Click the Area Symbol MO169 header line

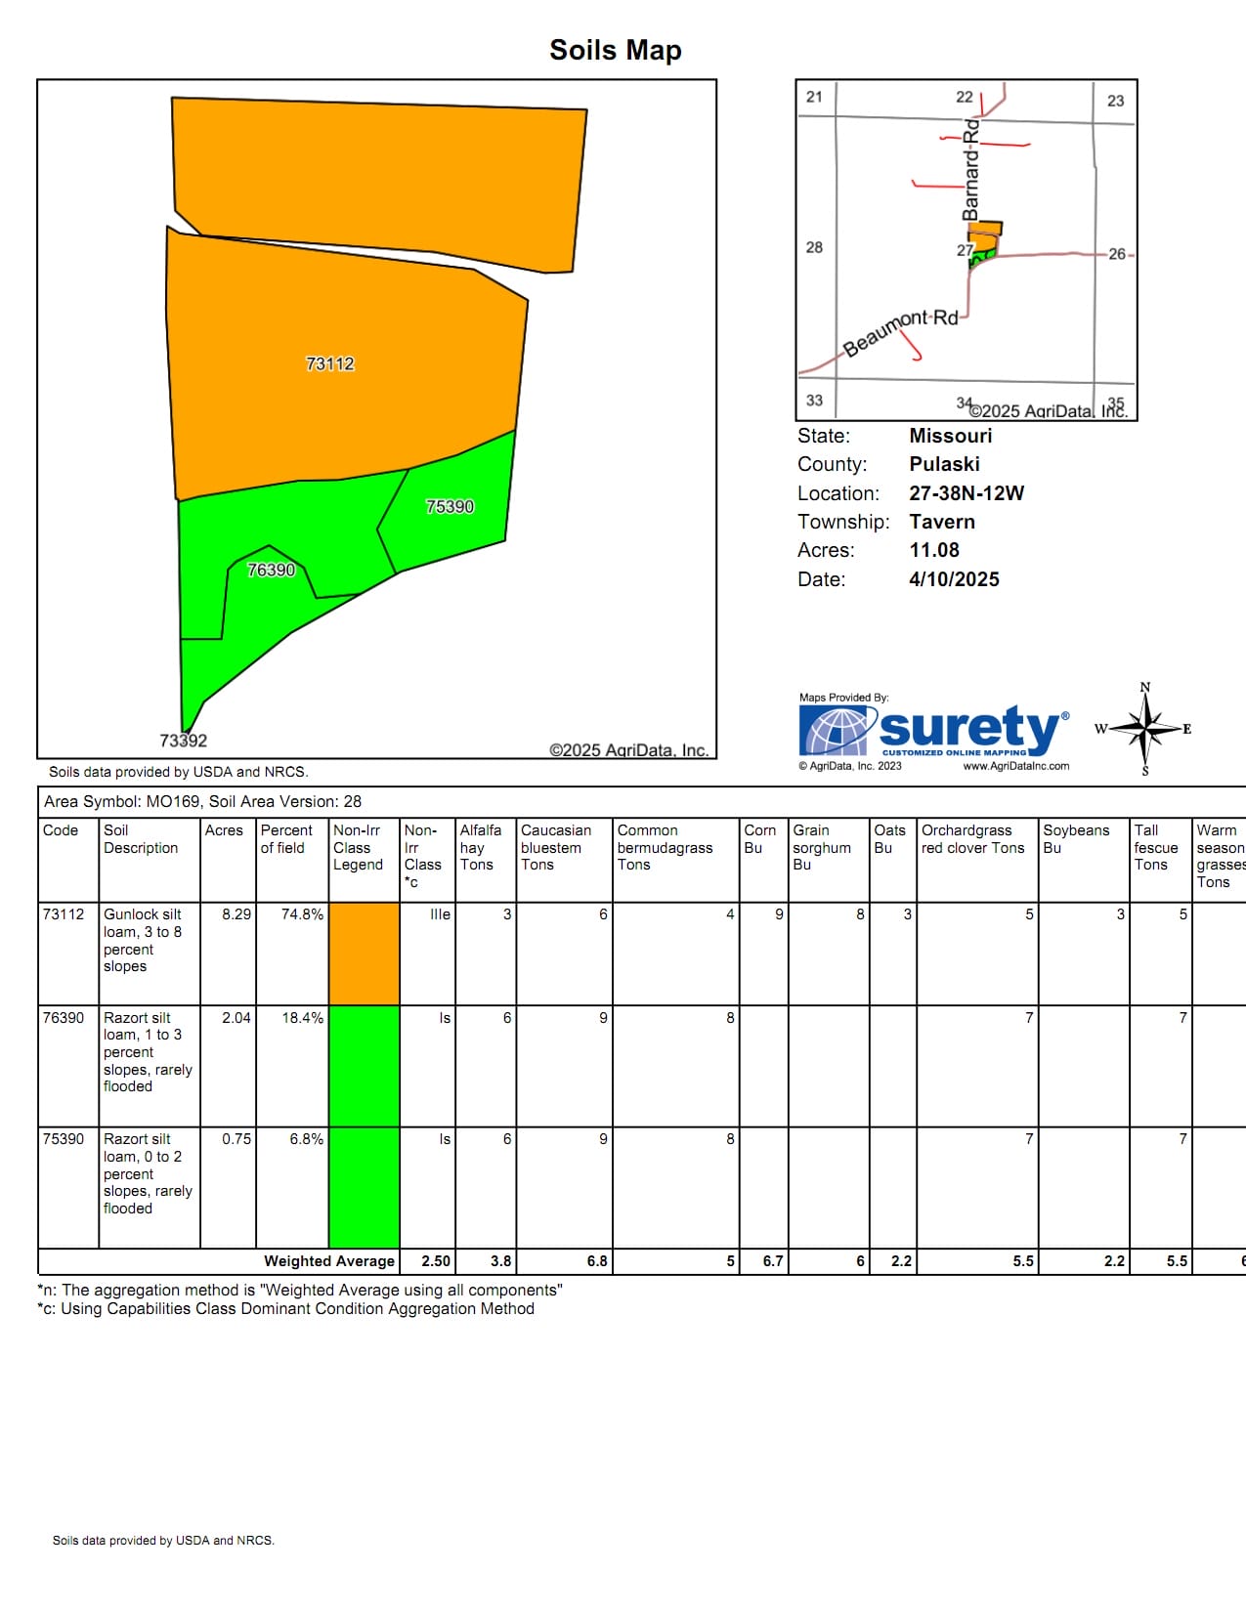pos(202,801)
